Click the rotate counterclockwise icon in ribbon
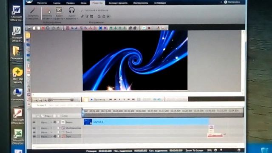Viewport: 272px width, 153px height. [x=99, y=16]
